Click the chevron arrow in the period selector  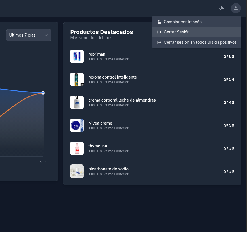pos(46,35)
